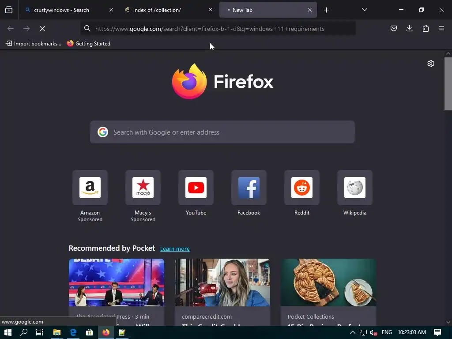Open Microsoft Store from taskbar
The width and height of the screenshot is (452, 339).
[89, 332]
